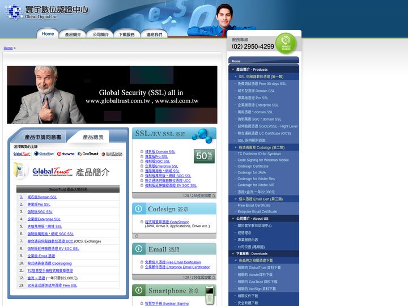Open the Home tab in top navigation

click(48, 34)
